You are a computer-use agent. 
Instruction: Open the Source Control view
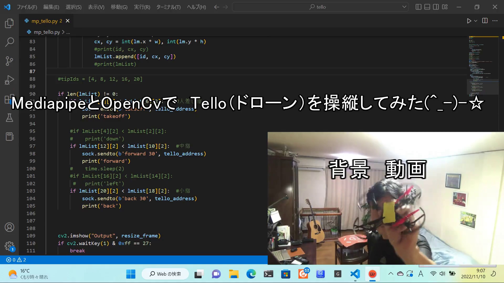9,61
